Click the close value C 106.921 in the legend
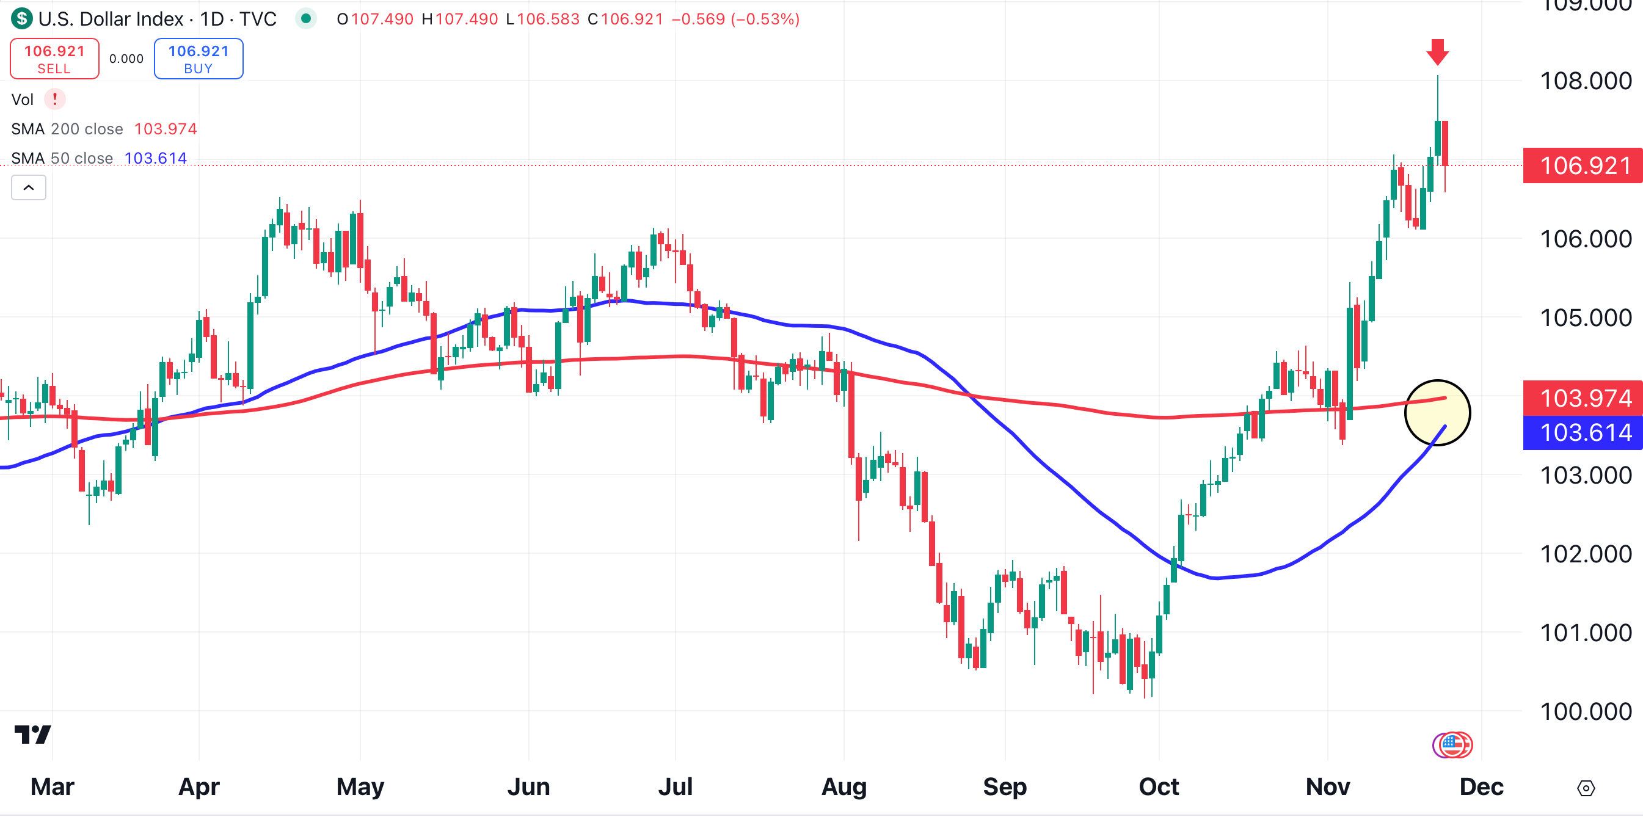1643x817 pixels. 632,20
